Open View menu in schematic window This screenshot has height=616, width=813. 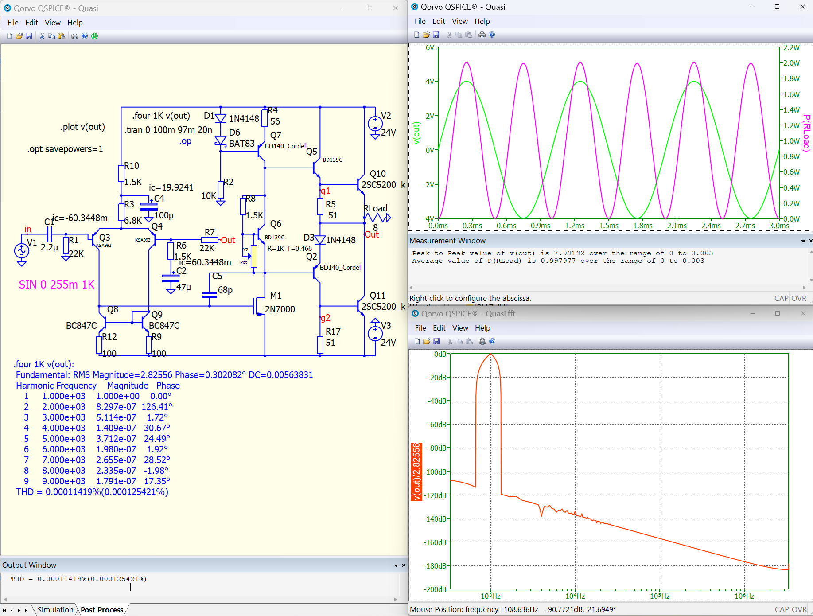pyautogui.click(x=53, y=23)
